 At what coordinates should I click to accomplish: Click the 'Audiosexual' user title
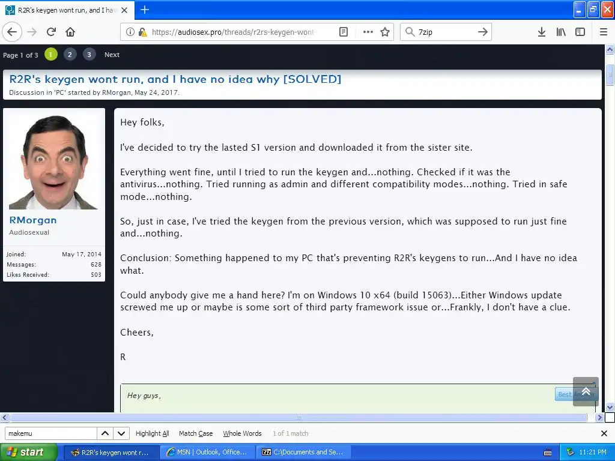[x=29, y=232]
